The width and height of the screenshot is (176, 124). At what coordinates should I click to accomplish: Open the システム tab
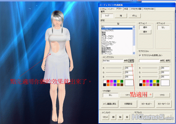[x=103, y=9]
